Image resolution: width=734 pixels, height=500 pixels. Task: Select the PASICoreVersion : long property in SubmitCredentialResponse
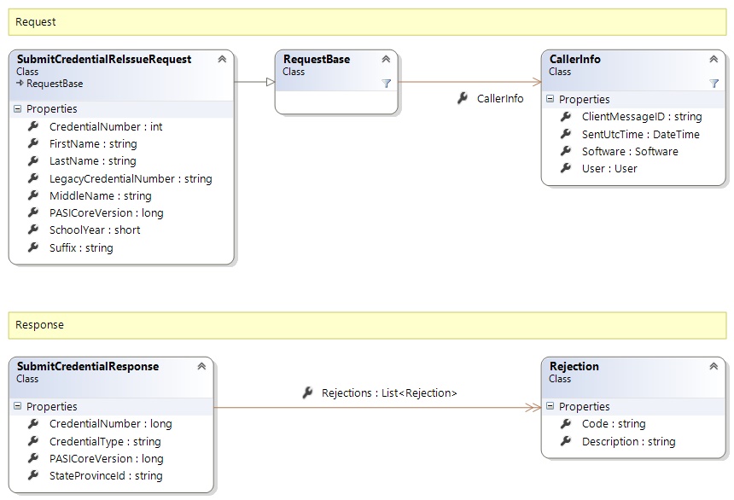pos(106,459)
